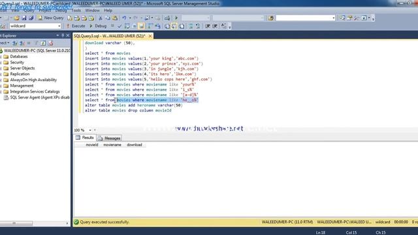Toggle Include Actual Execution Plan
This screenshot has height=235, width=418.
[x=150, y=26]
